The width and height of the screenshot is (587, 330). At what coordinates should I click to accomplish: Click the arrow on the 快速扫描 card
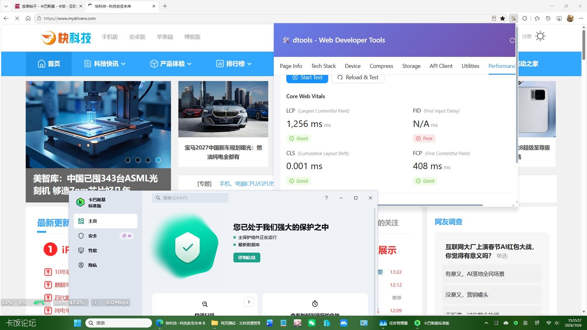tap(249, 302)
